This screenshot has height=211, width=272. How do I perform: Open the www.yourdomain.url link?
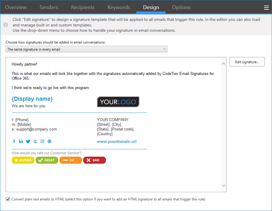[x=116, y=141]
